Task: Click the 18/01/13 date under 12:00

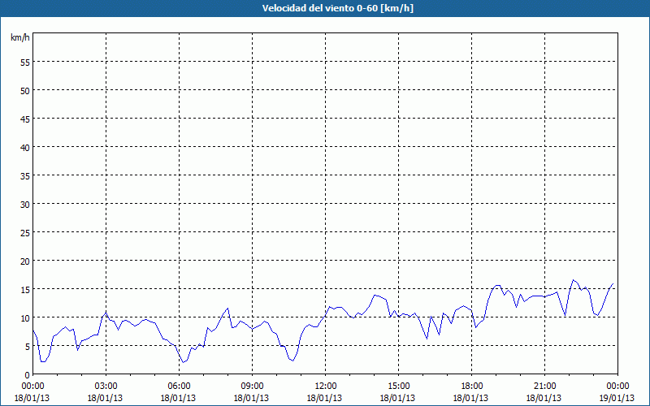Action: point(324,398)
